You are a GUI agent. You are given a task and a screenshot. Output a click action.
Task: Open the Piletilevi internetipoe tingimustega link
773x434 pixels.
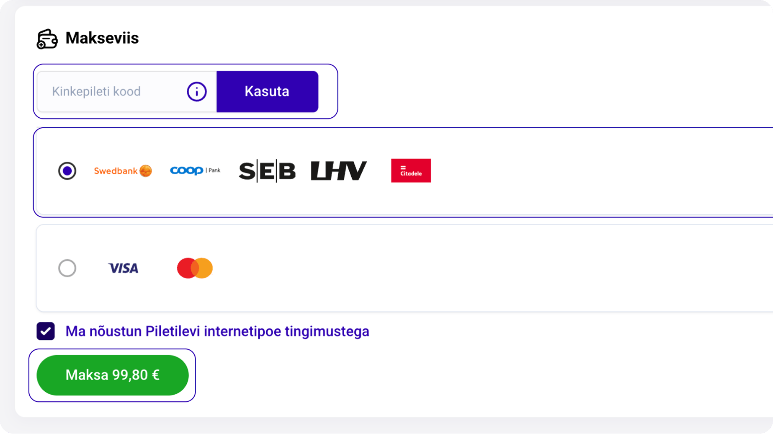[x=217, y=331]
